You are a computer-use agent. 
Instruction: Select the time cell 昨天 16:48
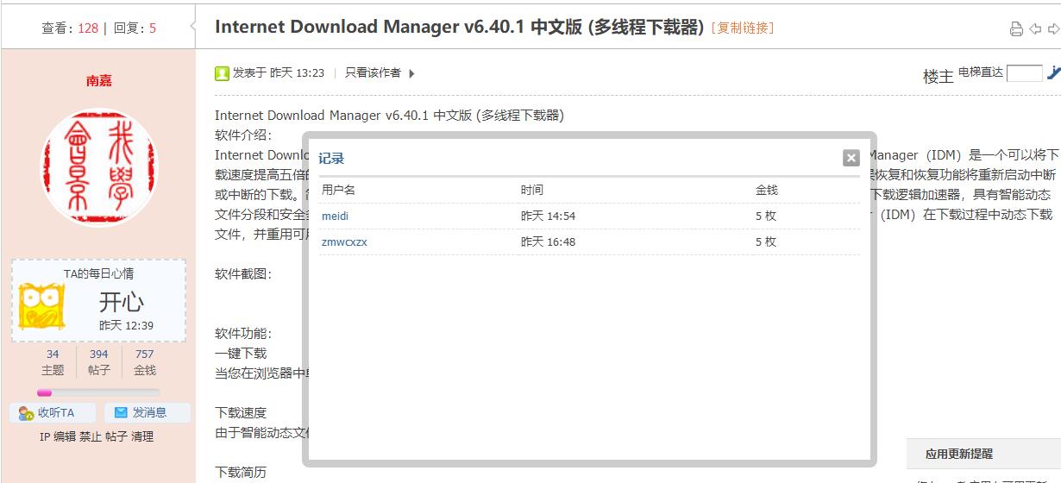548,241
